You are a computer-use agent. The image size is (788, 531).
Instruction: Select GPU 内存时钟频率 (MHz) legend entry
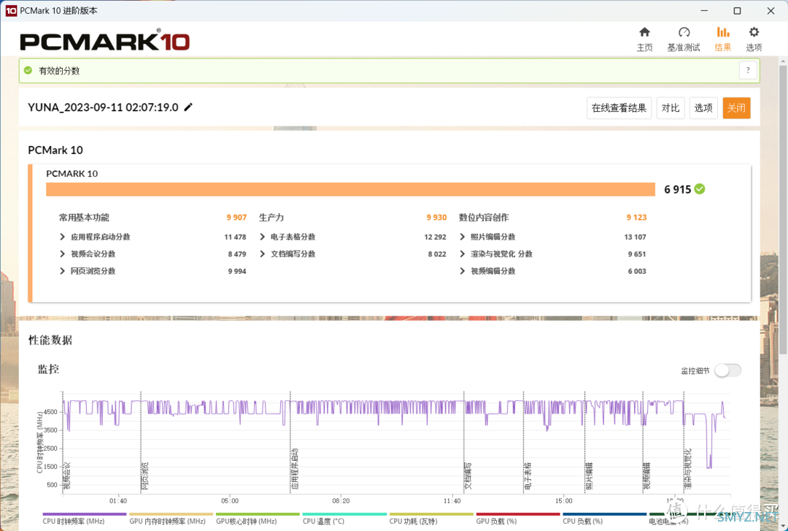point(171,519)
